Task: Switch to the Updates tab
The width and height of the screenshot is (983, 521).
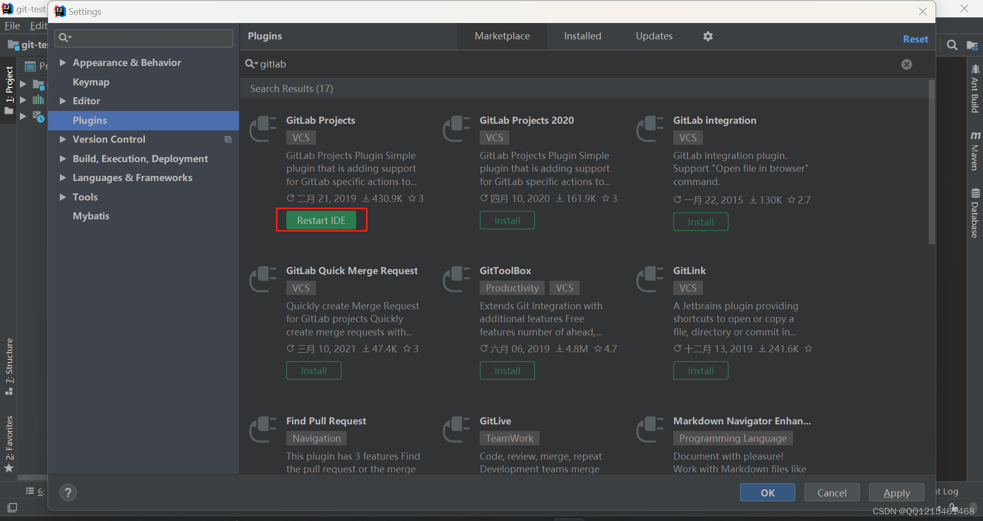Action: [x=654, y=36]
